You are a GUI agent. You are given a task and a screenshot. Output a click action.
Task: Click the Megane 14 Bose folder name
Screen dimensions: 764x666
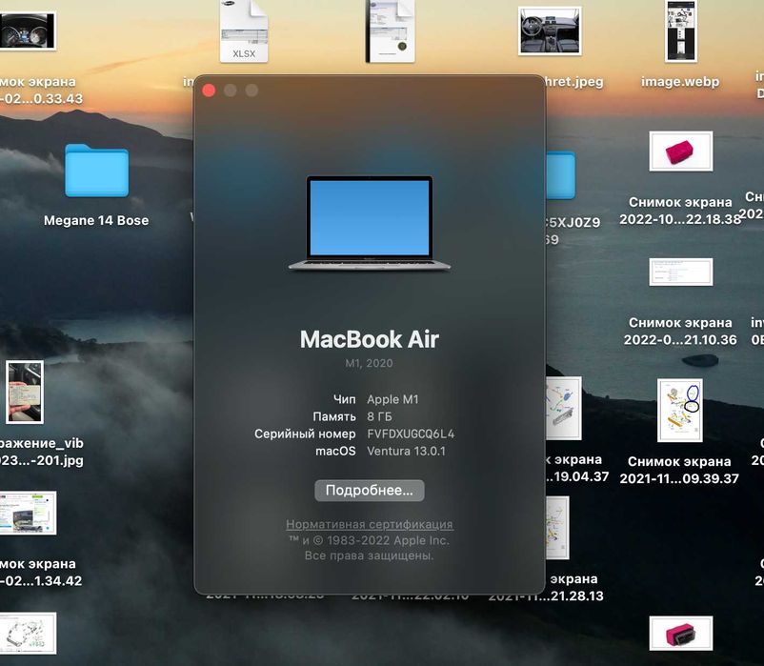tap(96, 220)
